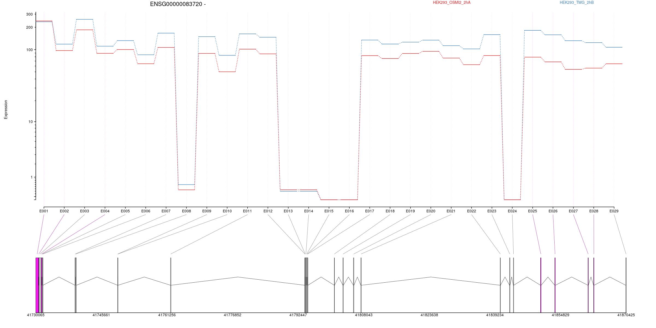Click exon label E009
The image size is (656, 328).
click(x=207, y=211)
